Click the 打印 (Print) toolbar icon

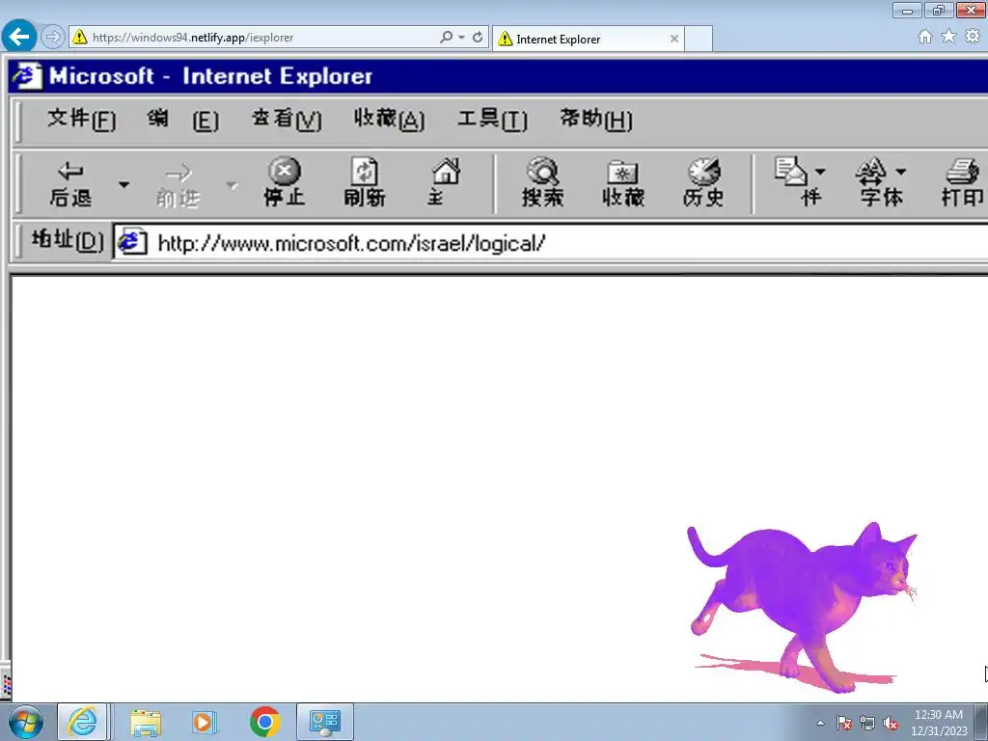pos(962,182)
